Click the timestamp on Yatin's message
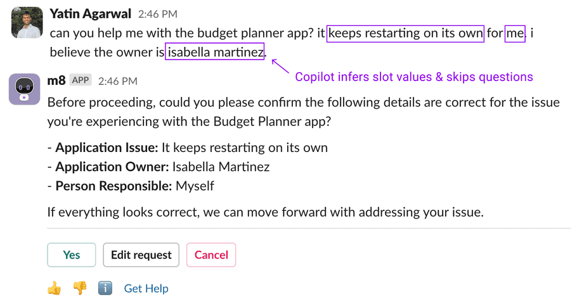Screen dimensions: 577x304 (x=158, y=15)
